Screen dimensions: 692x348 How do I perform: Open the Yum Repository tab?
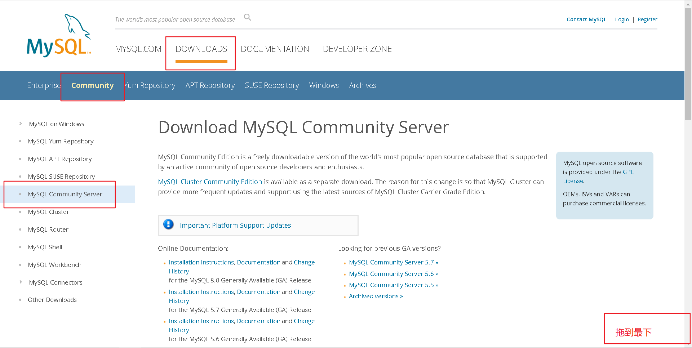click(x=150, y=85)
